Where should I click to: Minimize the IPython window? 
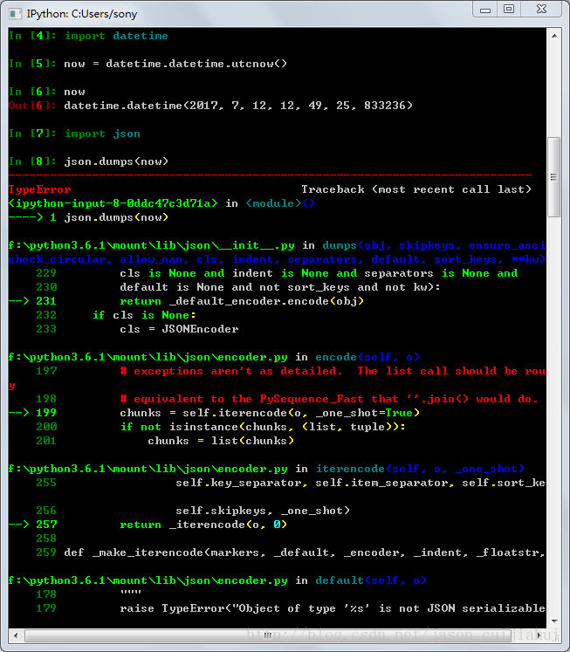485,9
